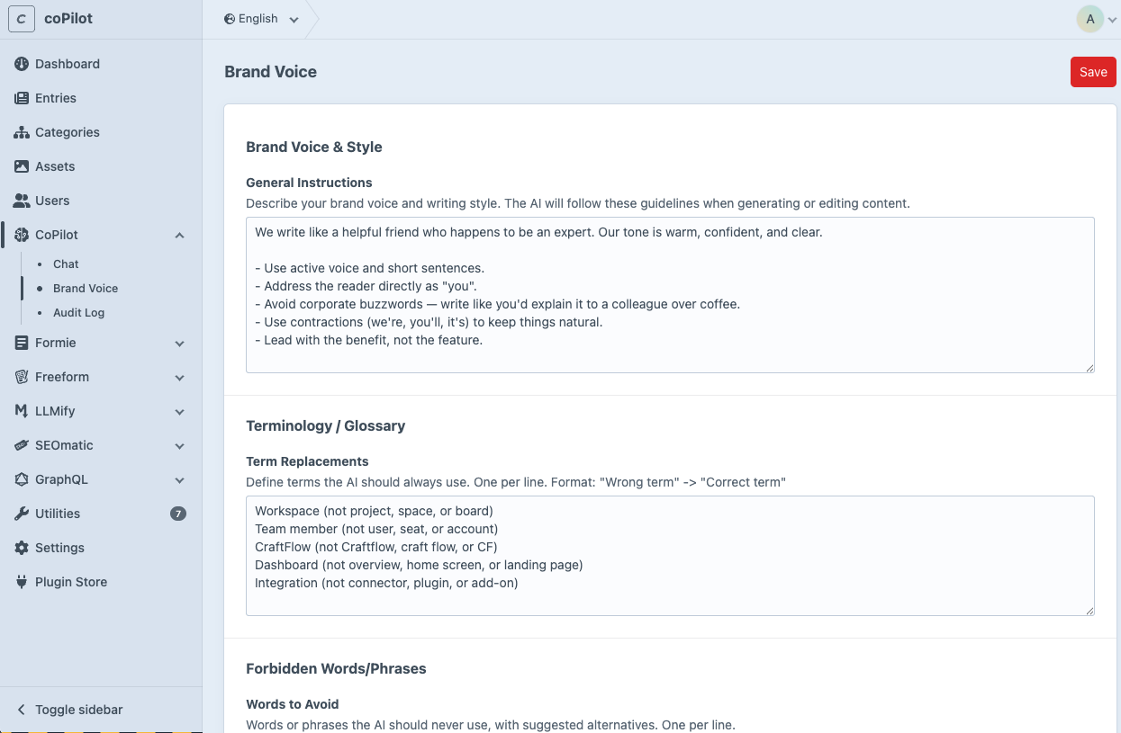
Task: Open the Dashboard section
Action: tap(68, 64)
